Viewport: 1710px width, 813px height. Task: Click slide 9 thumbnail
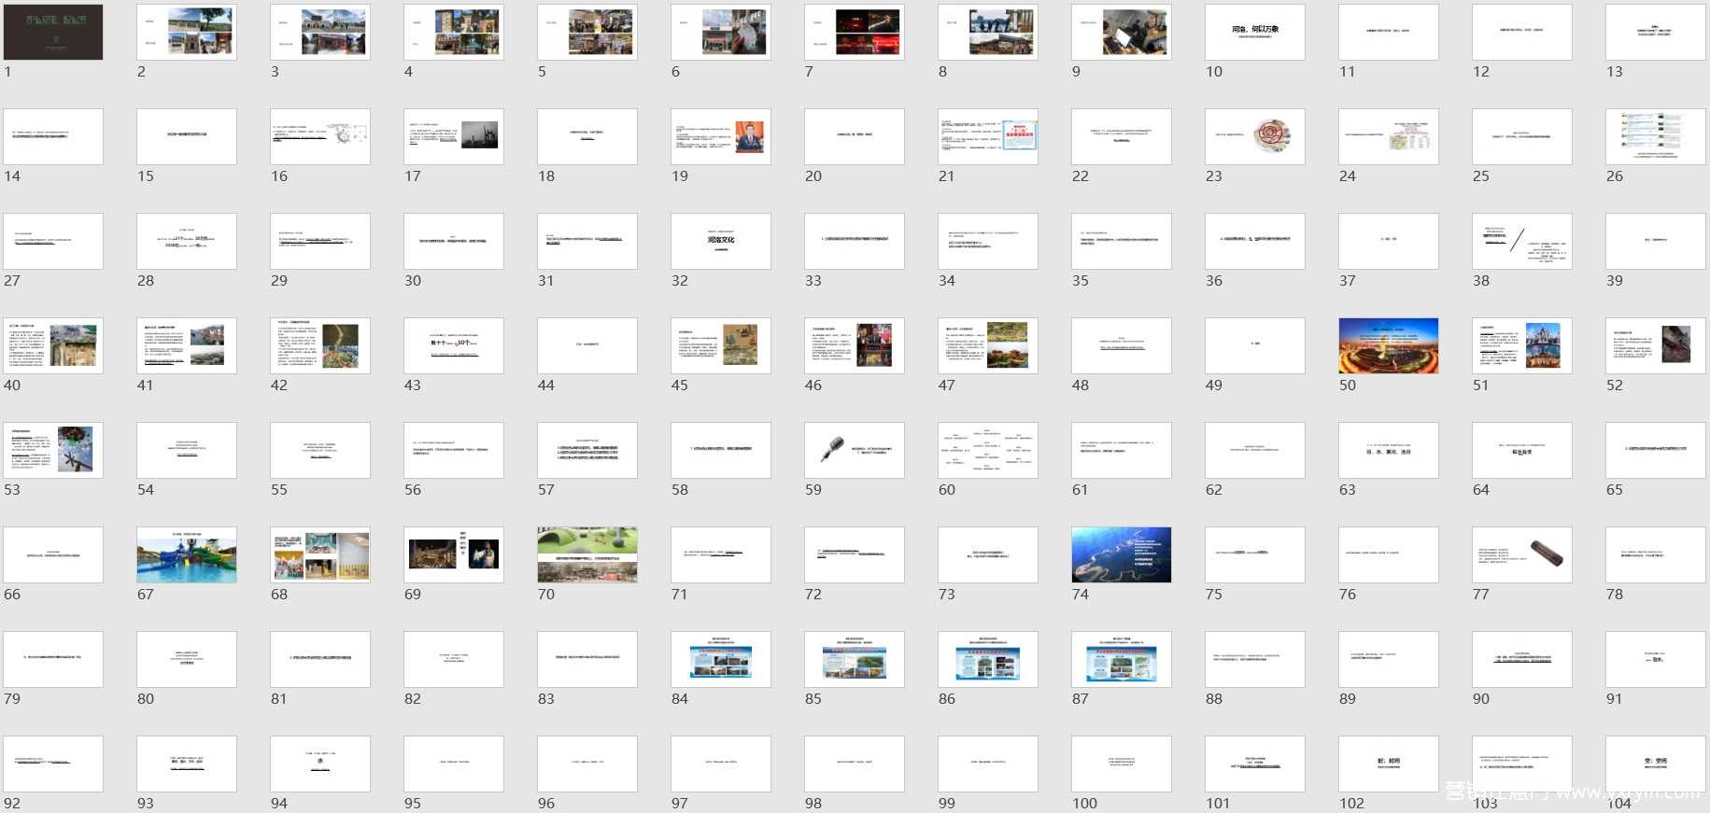[x=1122, y=32]
